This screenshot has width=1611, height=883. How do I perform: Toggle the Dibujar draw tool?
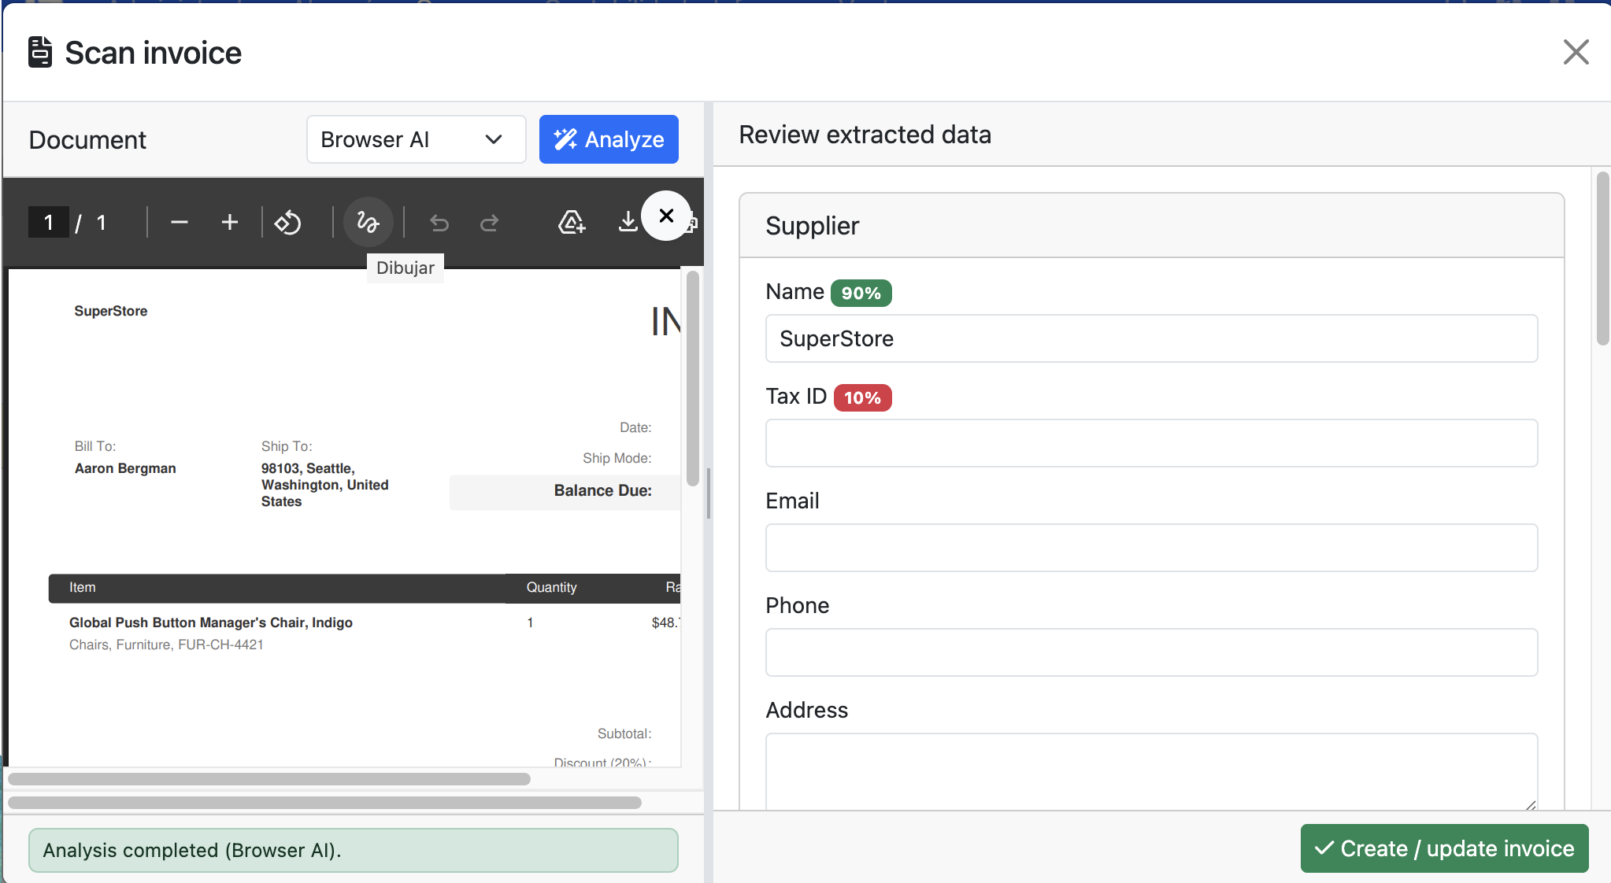click(368, 223)
